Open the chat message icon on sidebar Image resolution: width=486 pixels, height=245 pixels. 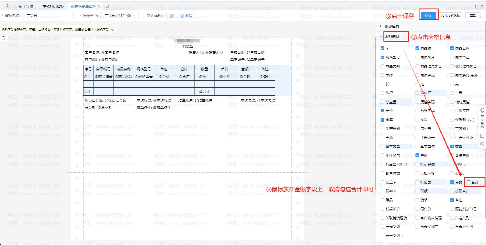pyautogui.click(x=482, y=136)
